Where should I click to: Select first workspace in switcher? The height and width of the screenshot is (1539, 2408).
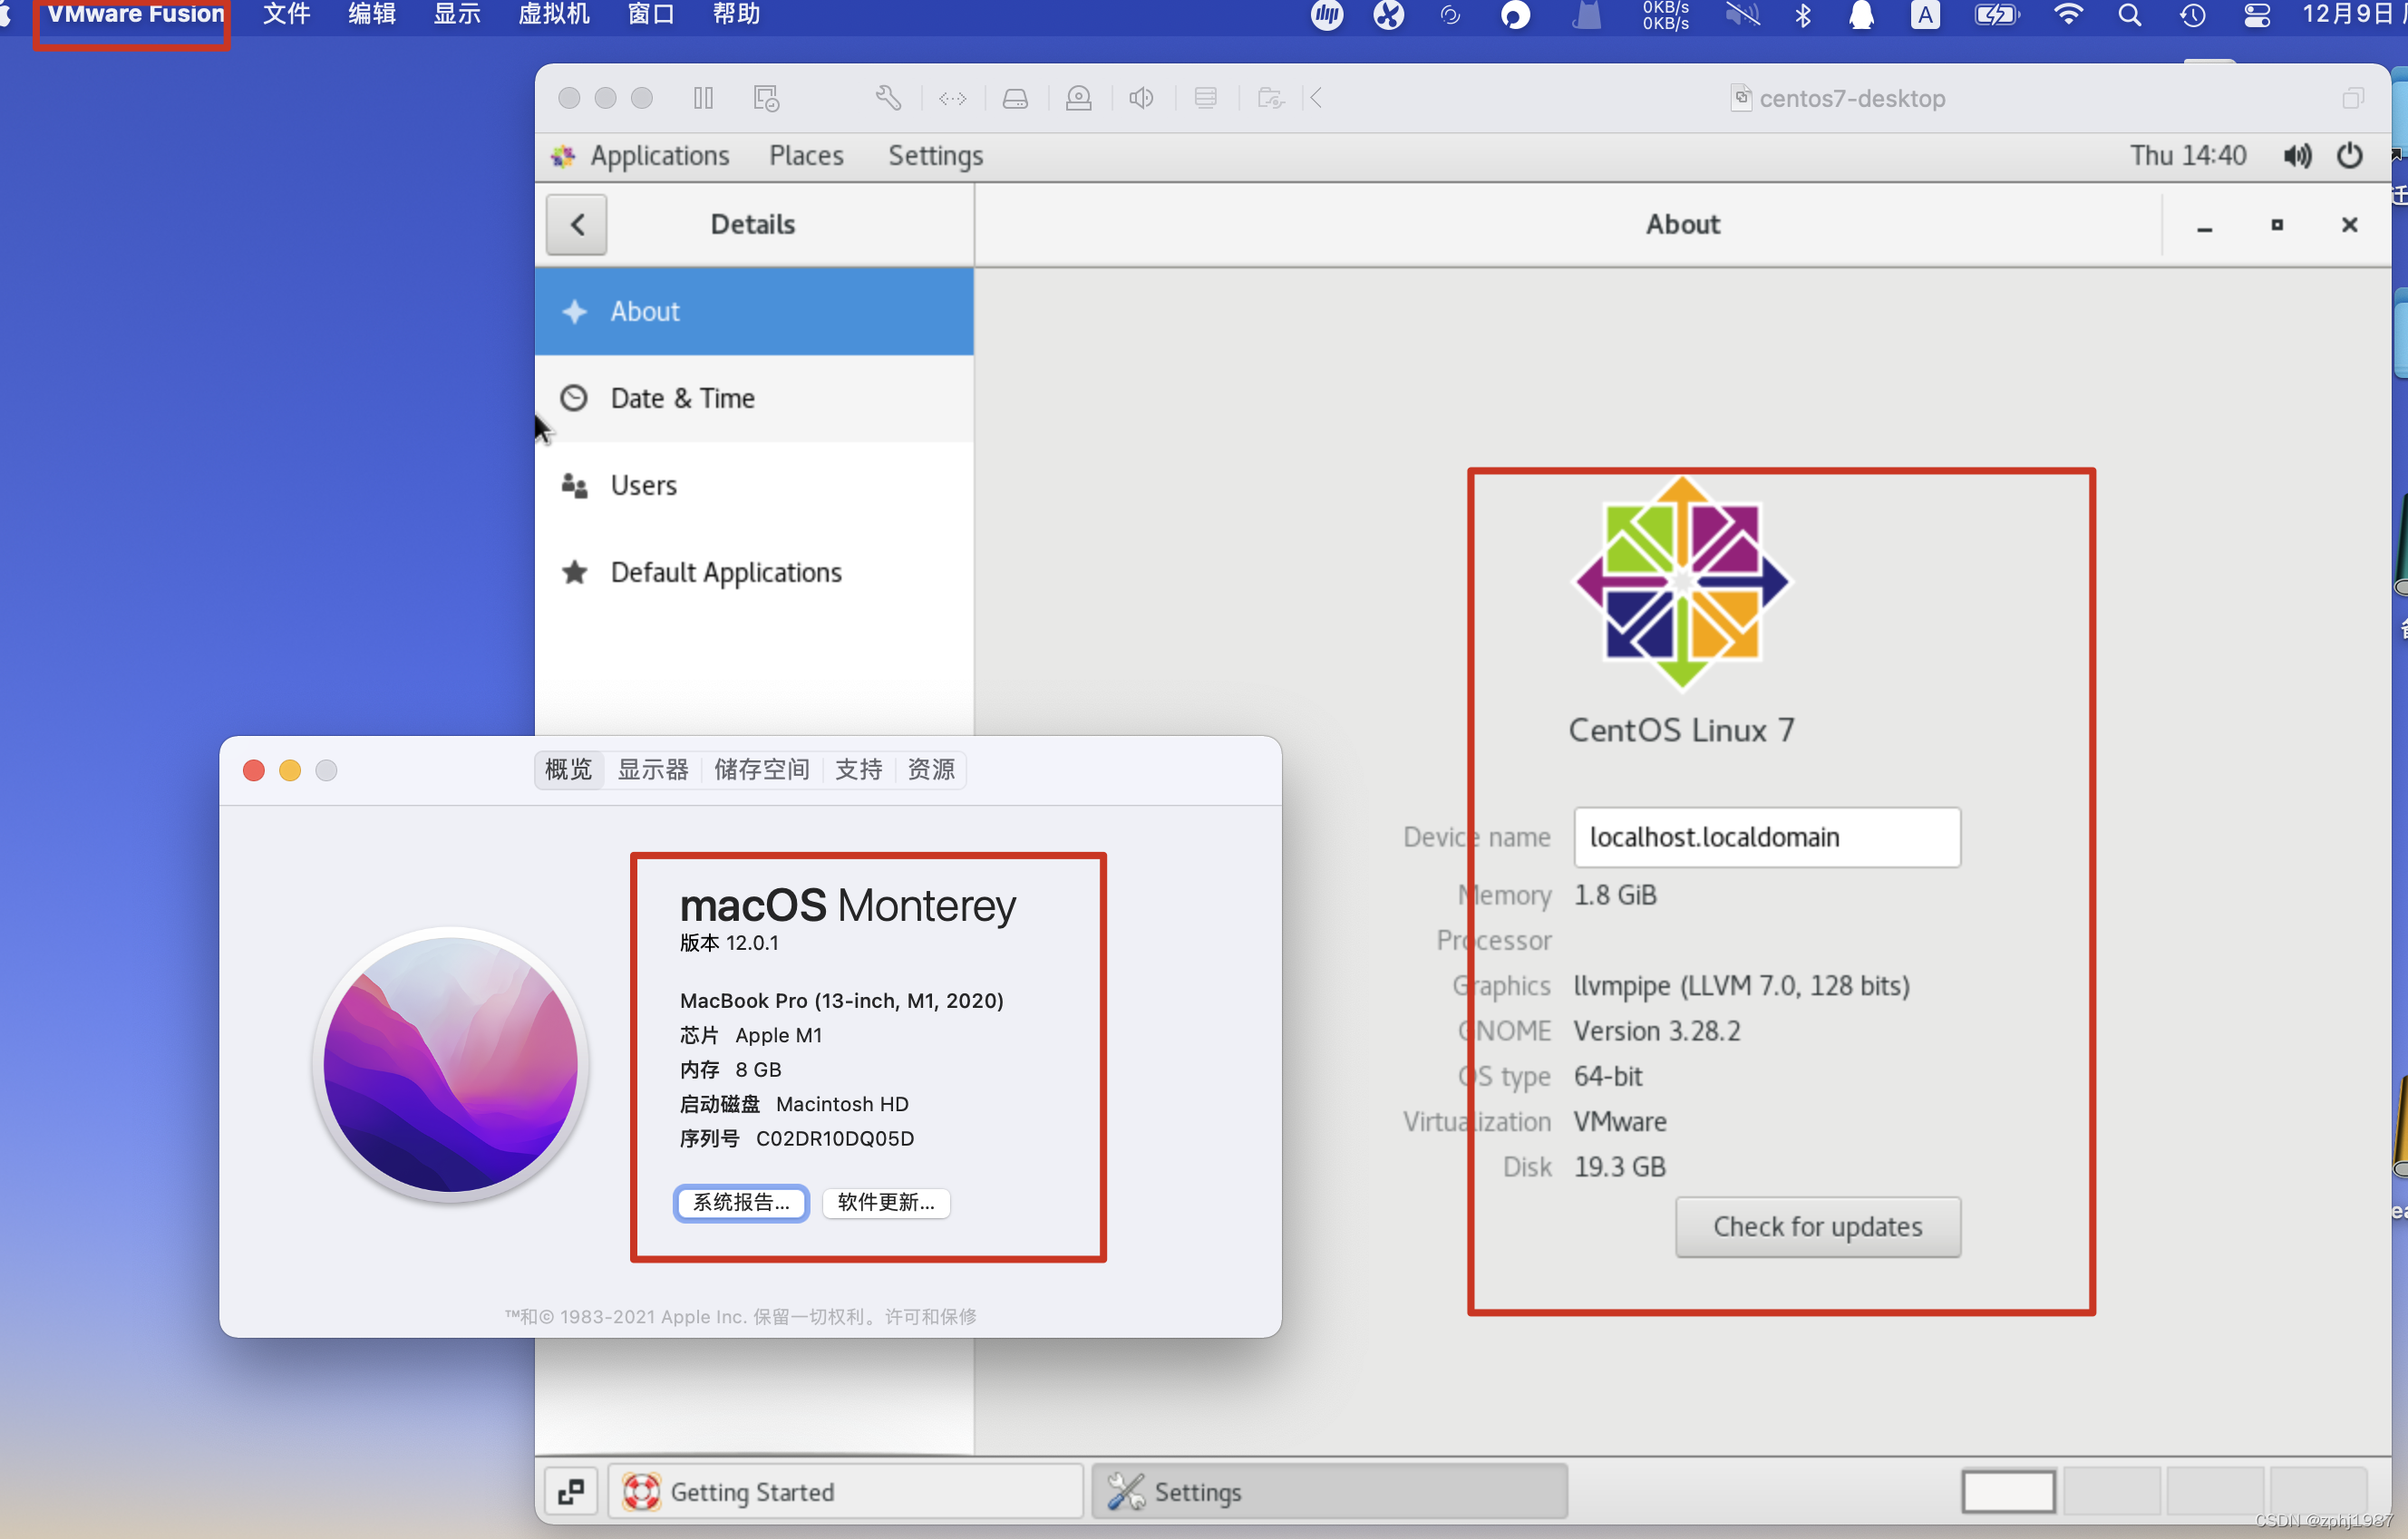[x=2008, y=1492]
